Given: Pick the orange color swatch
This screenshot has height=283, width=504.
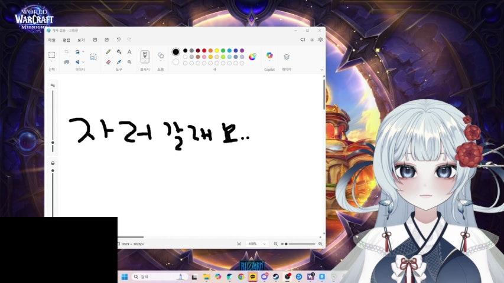Looking at the screenshot, I should pyautogui.click(x=210, y=51).
